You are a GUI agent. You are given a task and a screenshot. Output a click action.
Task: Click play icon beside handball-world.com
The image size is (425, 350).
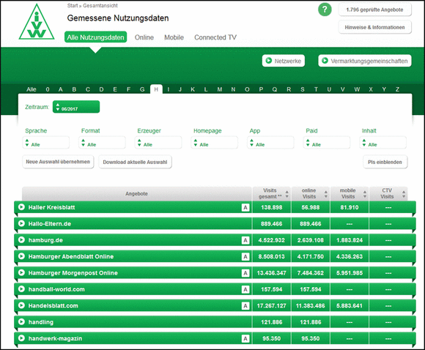tap(21, 289)
